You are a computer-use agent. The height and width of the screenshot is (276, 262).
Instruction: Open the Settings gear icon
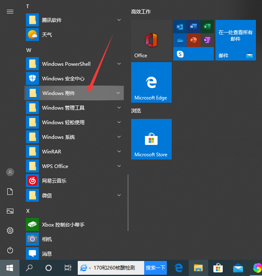pyautogui.click(x=10, y=231)
